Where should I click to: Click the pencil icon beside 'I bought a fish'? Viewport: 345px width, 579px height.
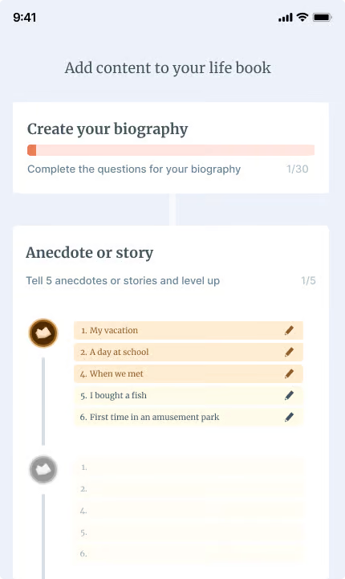(x=290, y=395)
